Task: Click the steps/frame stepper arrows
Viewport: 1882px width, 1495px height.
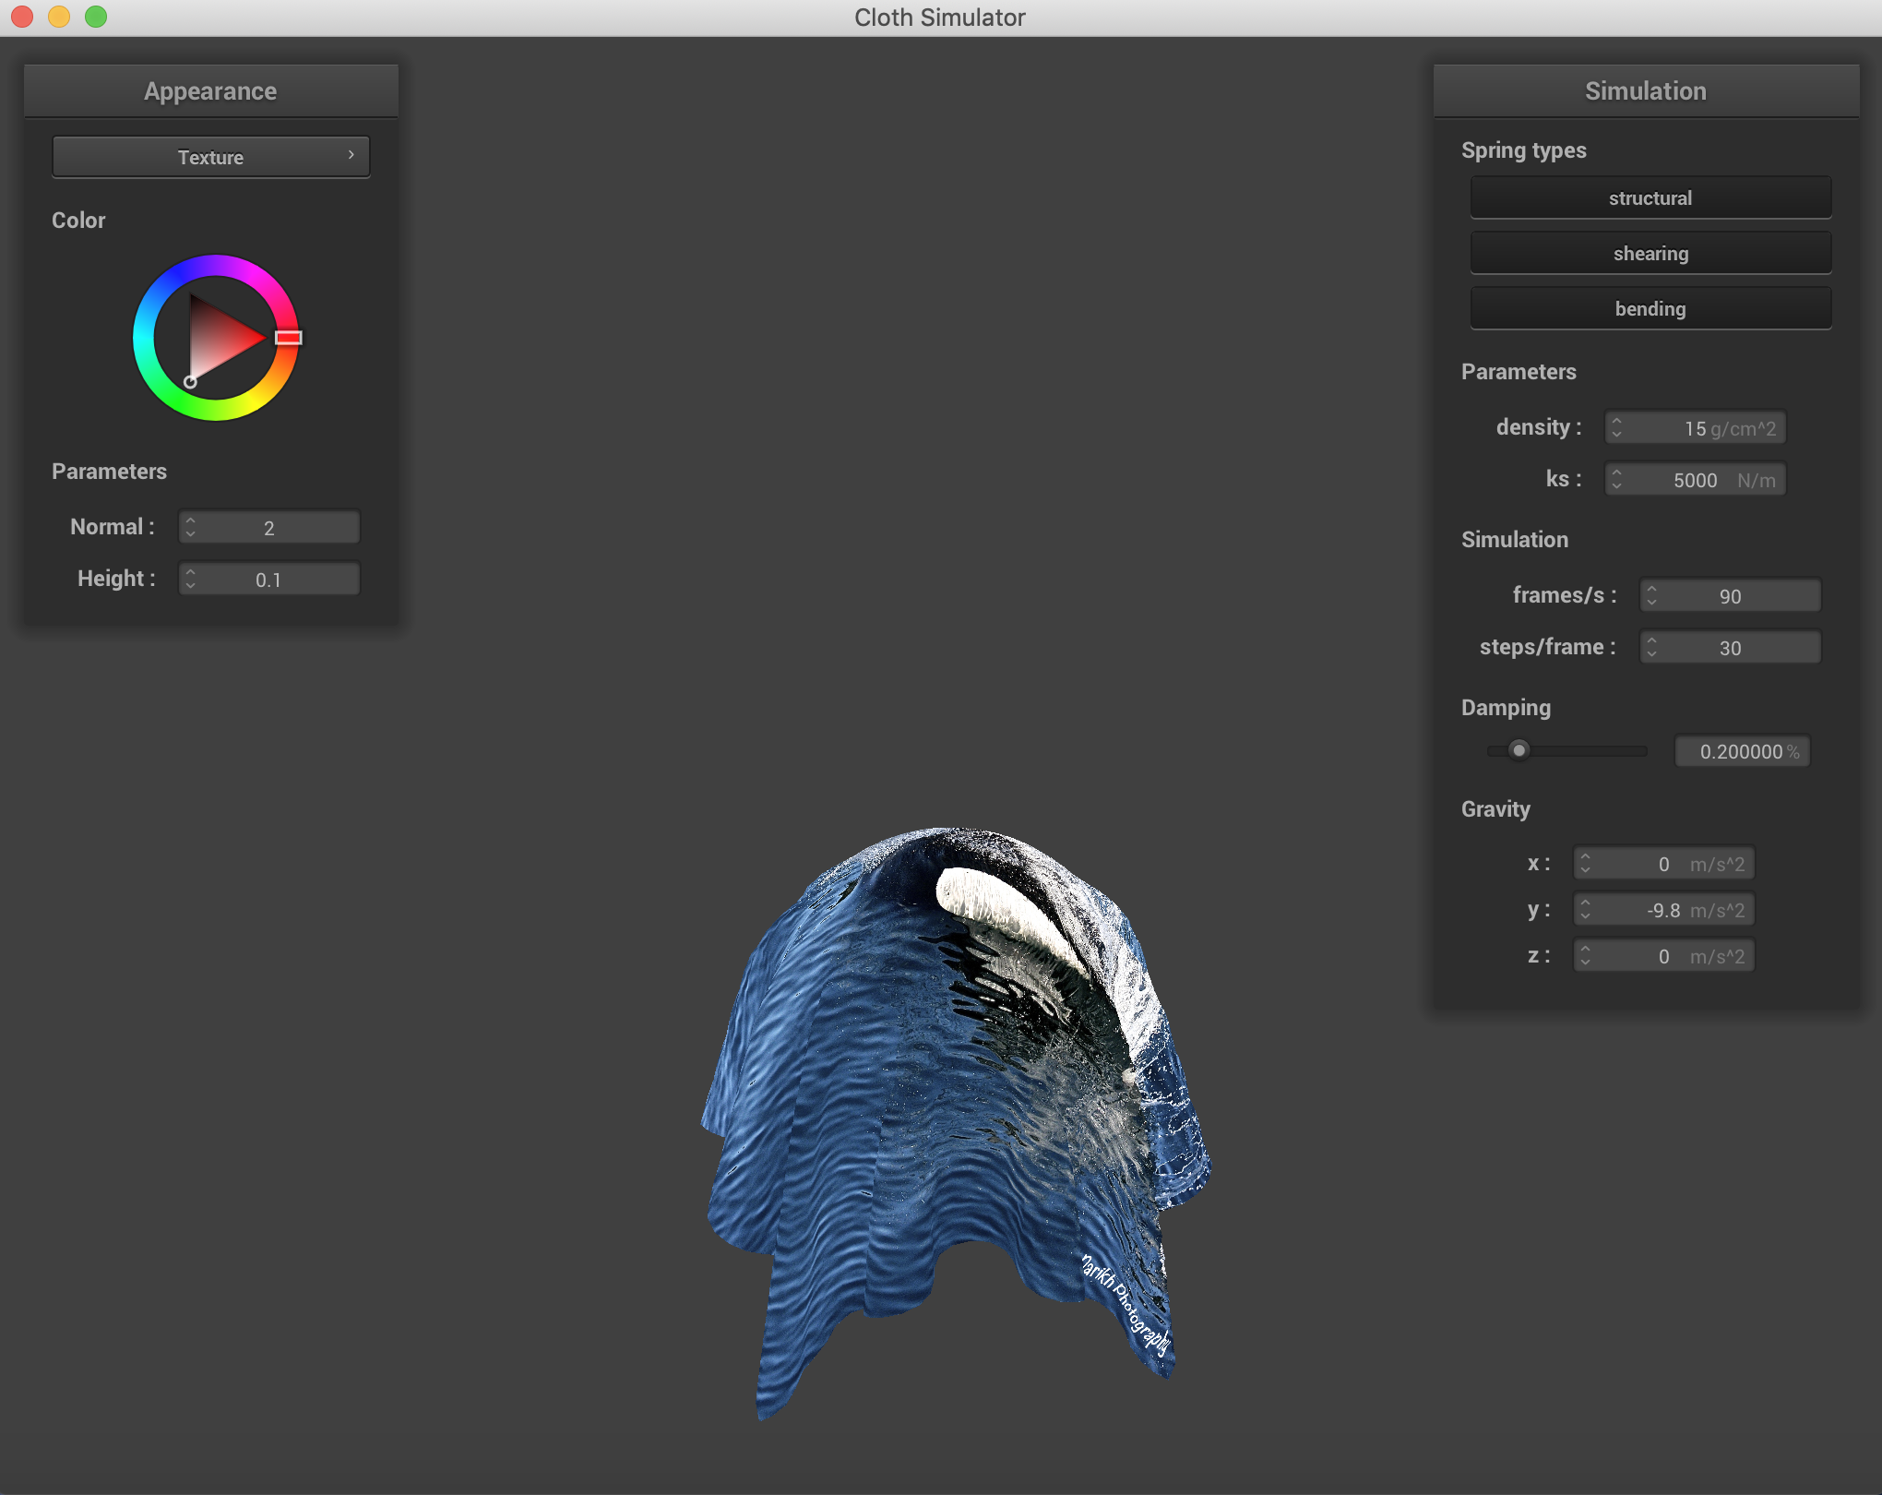Action: coord(1651,648)
